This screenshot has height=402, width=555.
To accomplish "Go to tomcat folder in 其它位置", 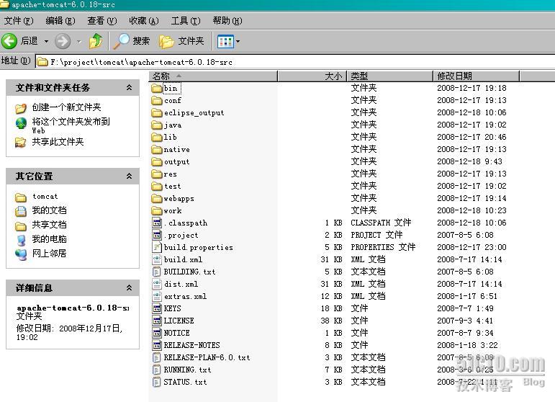I will click(x=45, y=196).
